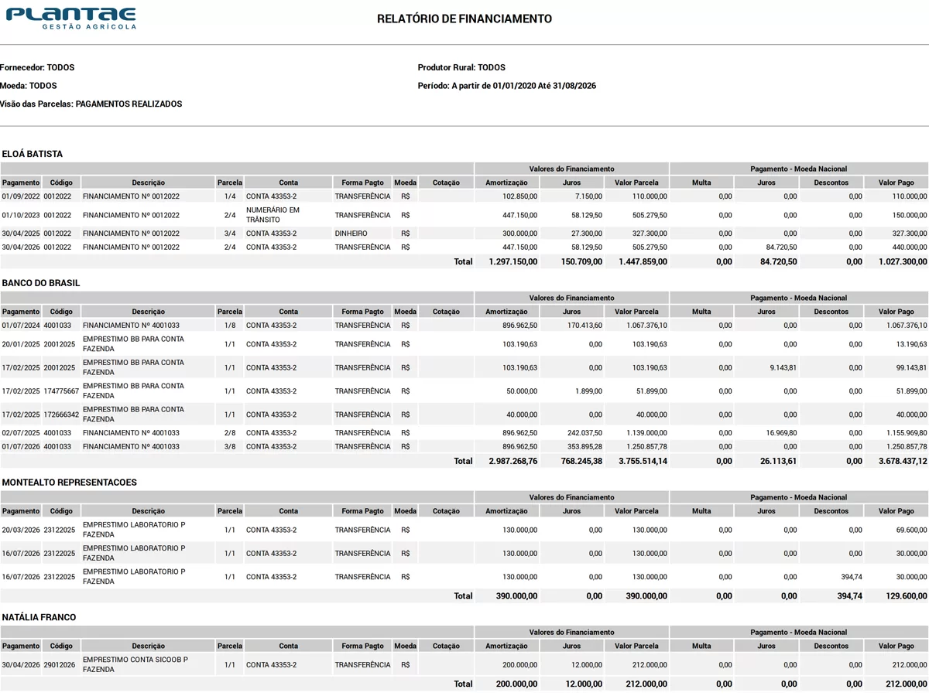
Task: Select payment date '20/01/2025'
Action: (x=21, y=344)
